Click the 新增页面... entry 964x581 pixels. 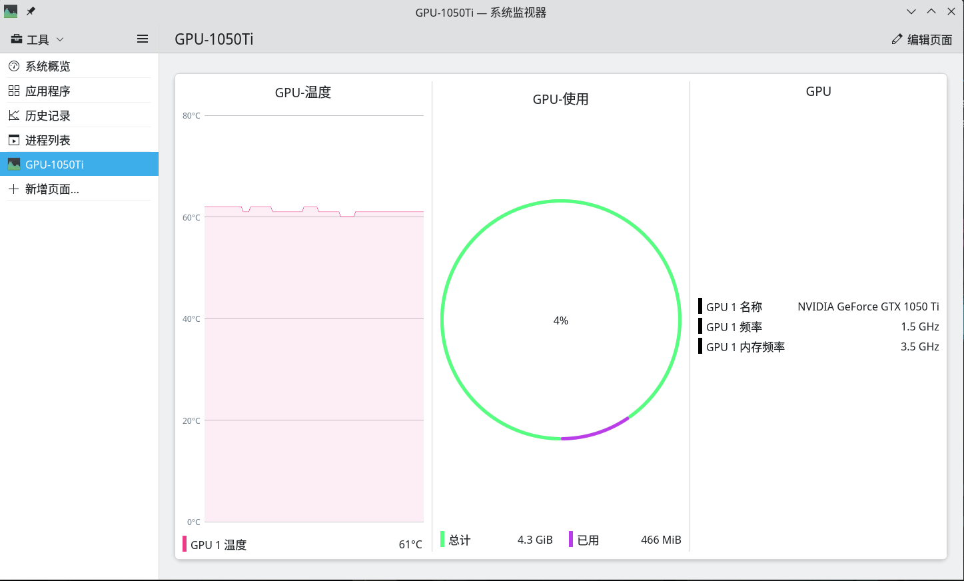79,189
